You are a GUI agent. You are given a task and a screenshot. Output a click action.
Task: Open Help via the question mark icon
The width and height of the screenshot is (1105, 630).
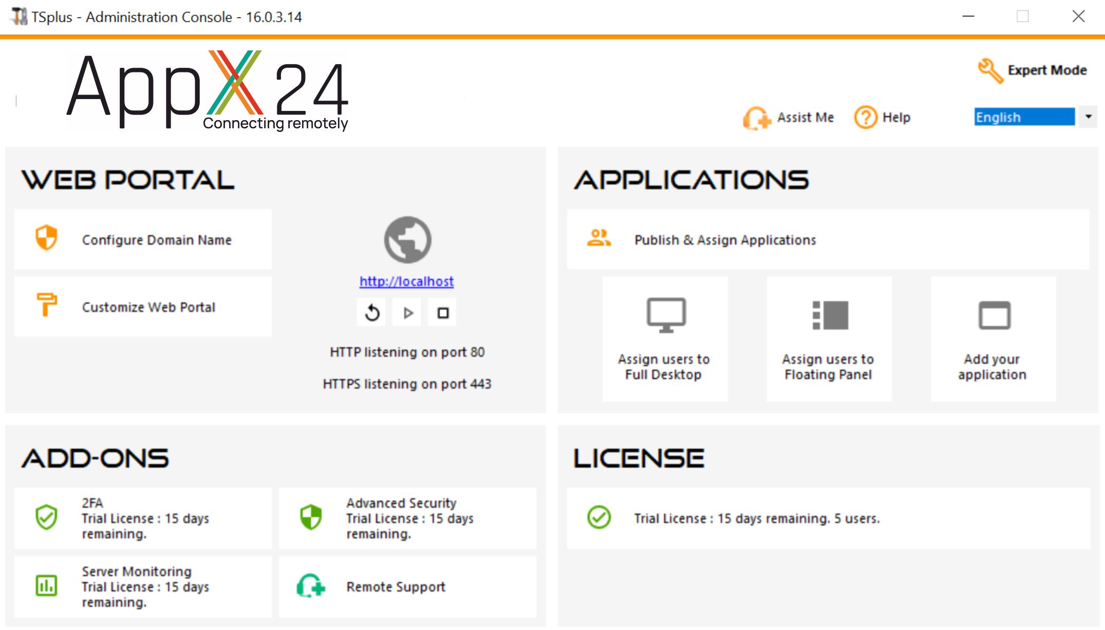(x=866, y=118)
